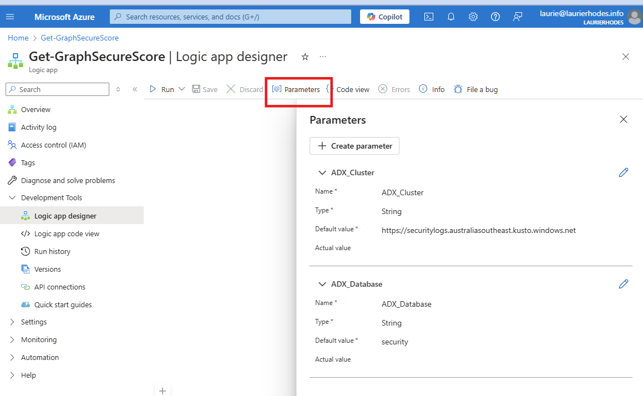Go to Home breadcrumb

point(18,38)
